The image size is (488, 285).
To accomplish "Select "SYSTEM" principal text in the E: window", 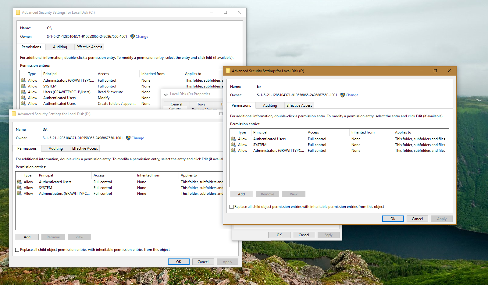I will click(260, 145).
